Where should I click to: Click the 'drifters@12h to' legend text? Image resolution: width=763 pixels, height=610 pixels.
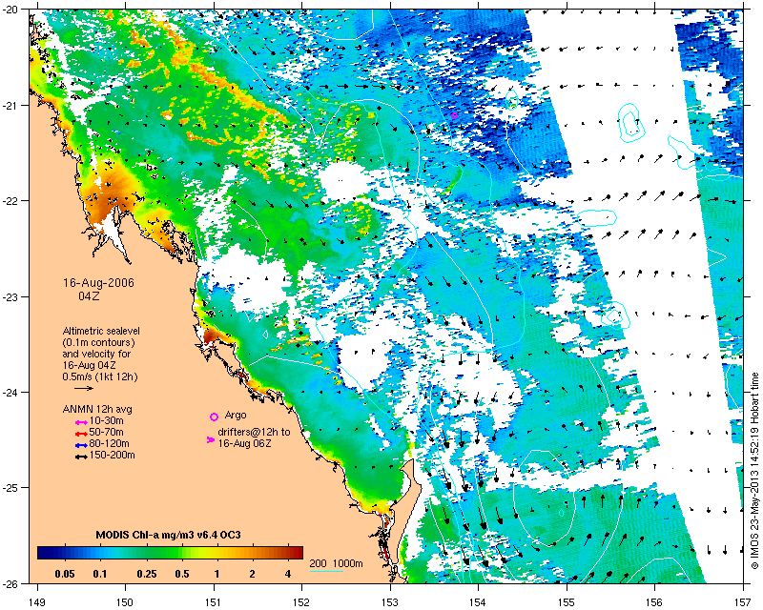[x=254, y=432]
